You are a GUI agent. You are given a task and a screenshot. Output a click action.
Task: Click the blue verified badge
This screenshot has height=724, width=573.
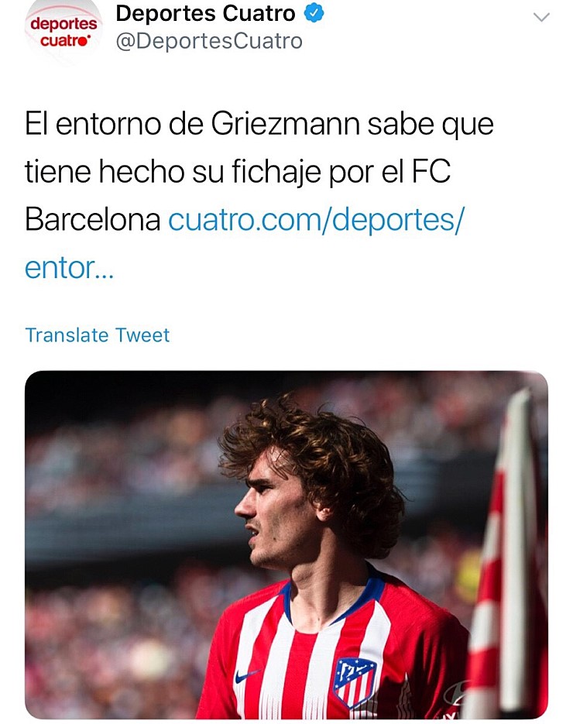tap(314, 13)
